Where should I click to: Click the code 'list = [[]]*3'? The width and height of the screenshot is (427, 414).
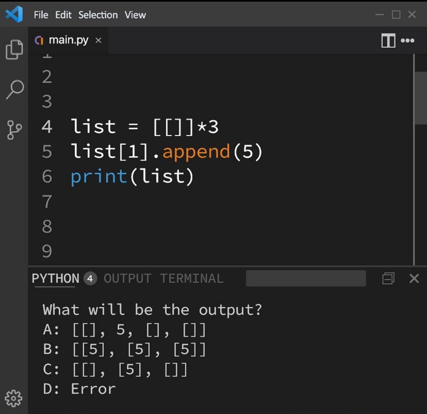[x=145, y=127]
